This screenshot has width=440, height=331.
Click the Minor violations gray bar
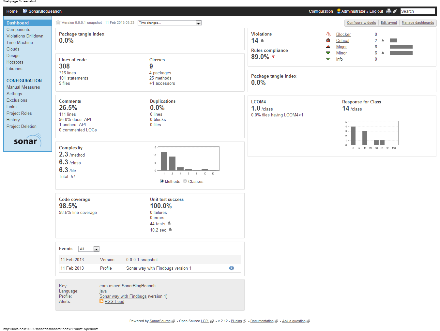click(x=401, y=53)
